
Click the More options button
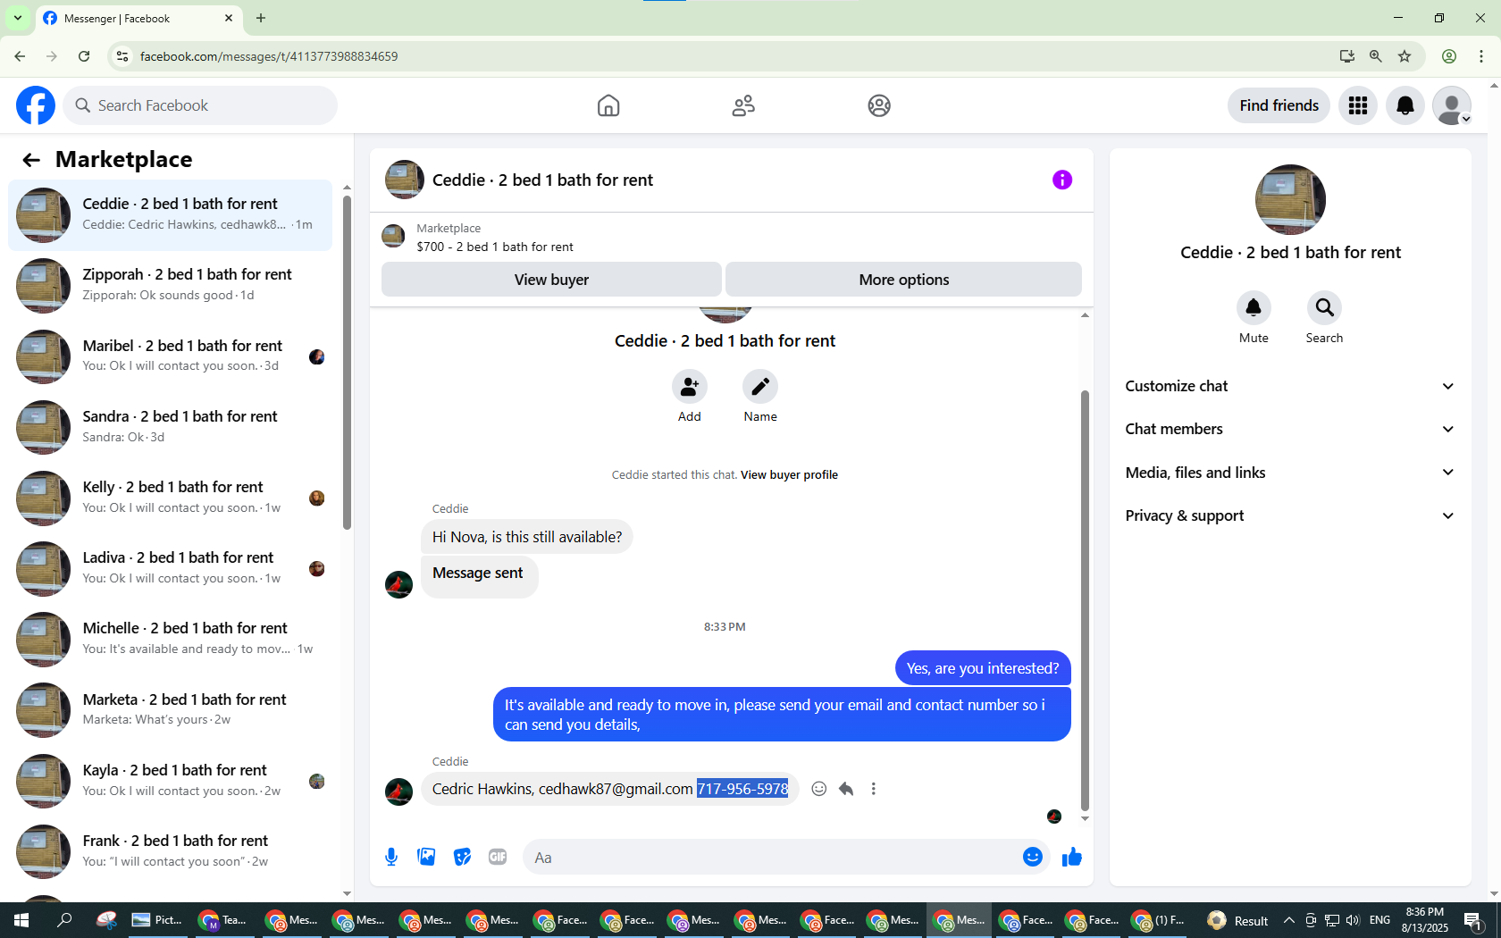(904, 280)
